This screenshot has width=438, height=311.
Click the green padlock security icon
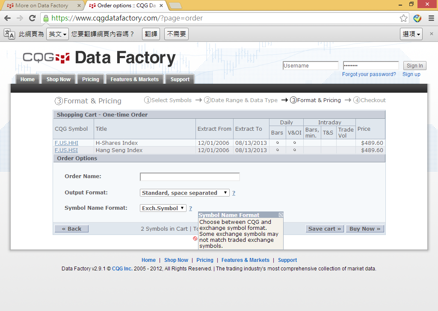[46, 18]
